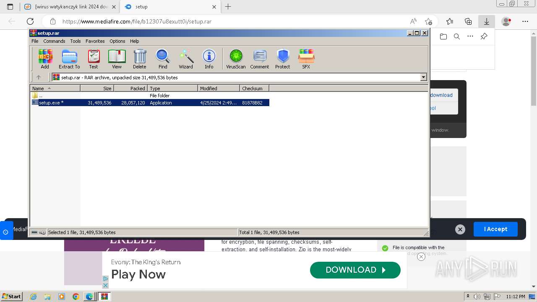Open the Favorites menu

[x=95, y=41]
